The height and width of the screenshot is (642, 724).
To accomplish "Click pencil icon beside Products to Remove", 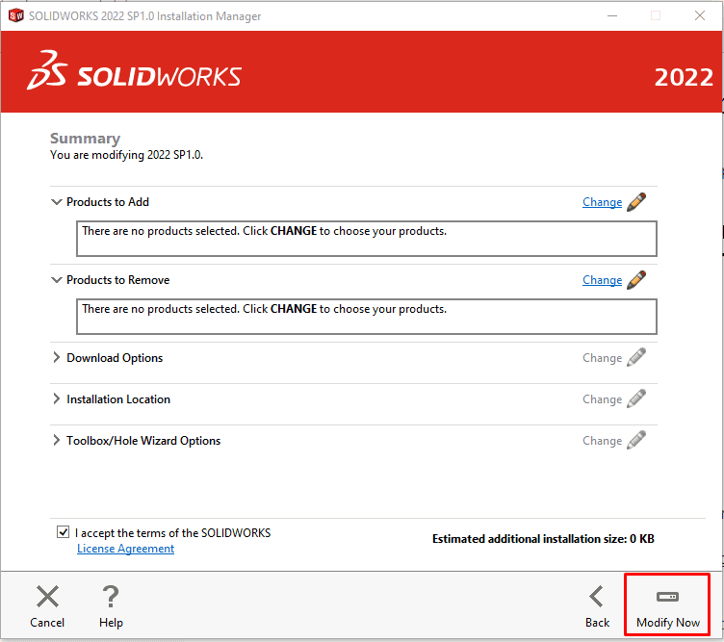I will click(636, 280).
